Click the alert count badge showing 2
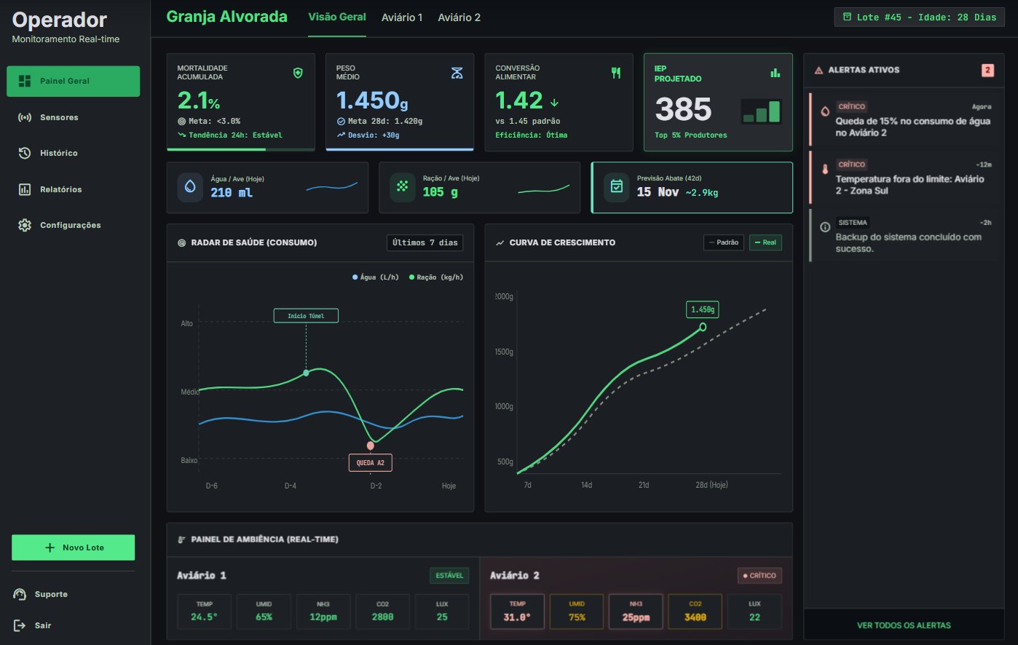 987,70
